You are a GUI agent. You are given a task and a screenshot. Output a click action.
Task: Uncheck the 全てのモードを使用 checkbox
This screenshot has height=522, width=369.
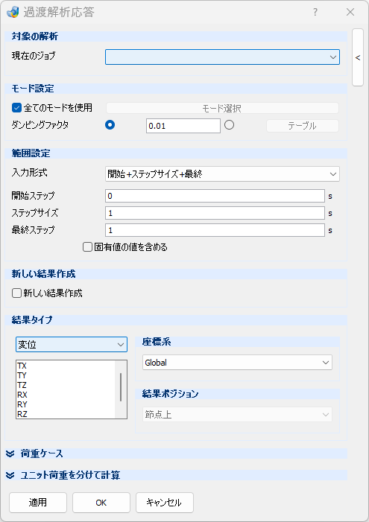click(x=16, y=108)
